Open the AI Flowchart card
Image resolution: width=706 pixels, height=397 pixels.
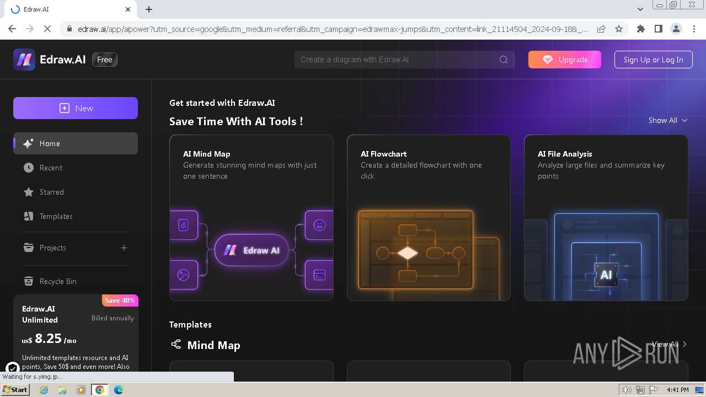click(x=429, y=218)
